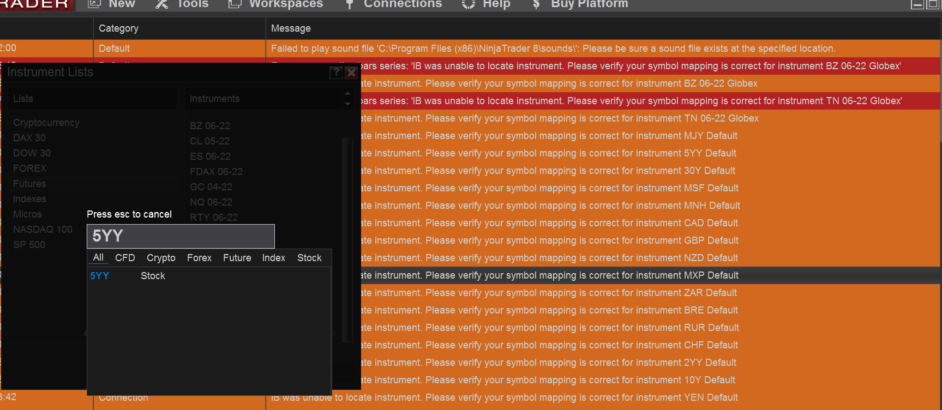The image size is (942, 410).
Task: Open the Workspaces menu
Action: [x=286, y=4]
